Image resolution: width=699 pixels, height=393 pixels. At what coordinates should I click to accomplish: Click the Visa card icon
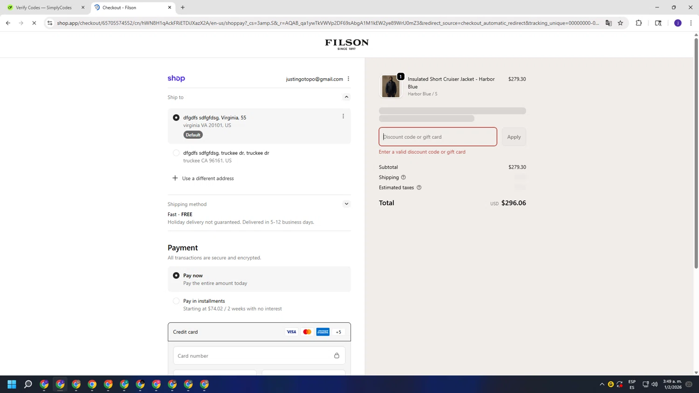click(291, 332)
